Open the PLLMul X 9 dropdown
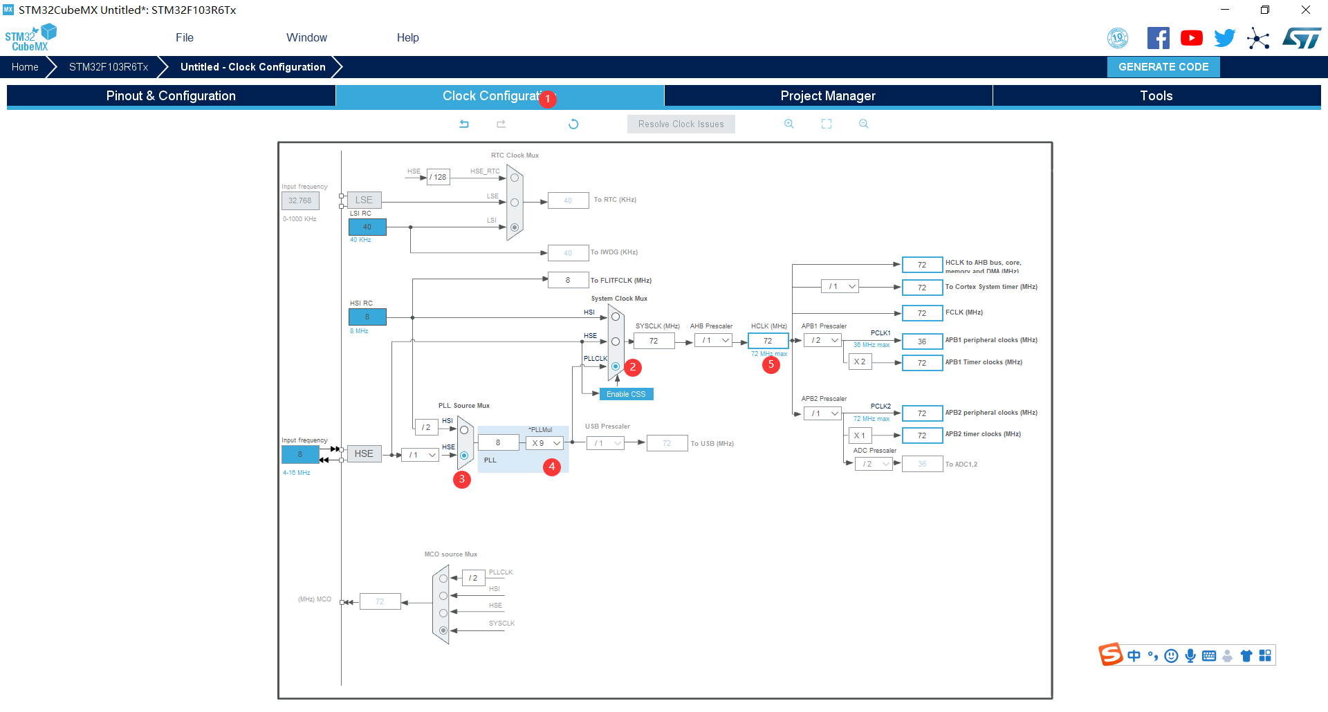This screenshot has height=712, width=1328. tap(545, 443)
